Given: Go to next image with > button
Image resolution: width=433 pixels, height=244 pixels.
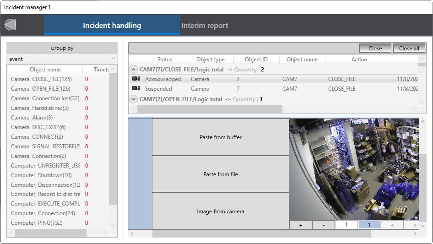Looking at the screenshot, I should [415, 225].
